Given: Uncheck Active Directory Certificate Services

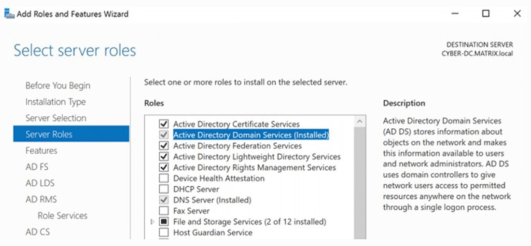Looking at the screenshot, I should coord(164,124).
